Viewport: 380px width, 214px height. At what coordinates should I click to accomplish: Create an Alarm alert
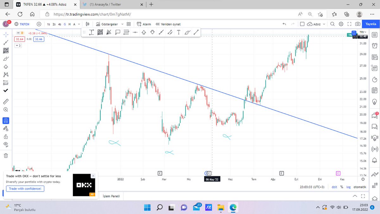coord(144,24)
